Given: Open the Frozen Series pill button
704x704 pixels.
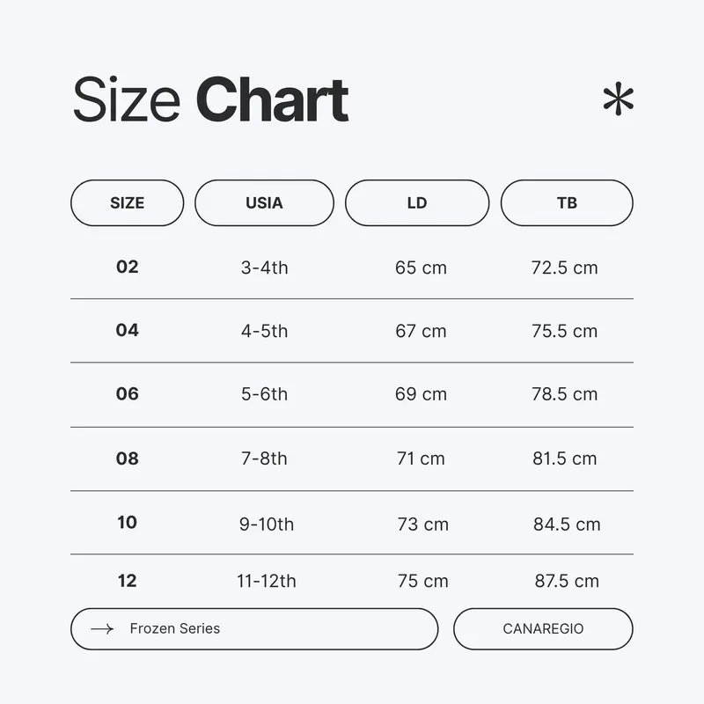Looking at the screenshot, I should coord(254,629).
